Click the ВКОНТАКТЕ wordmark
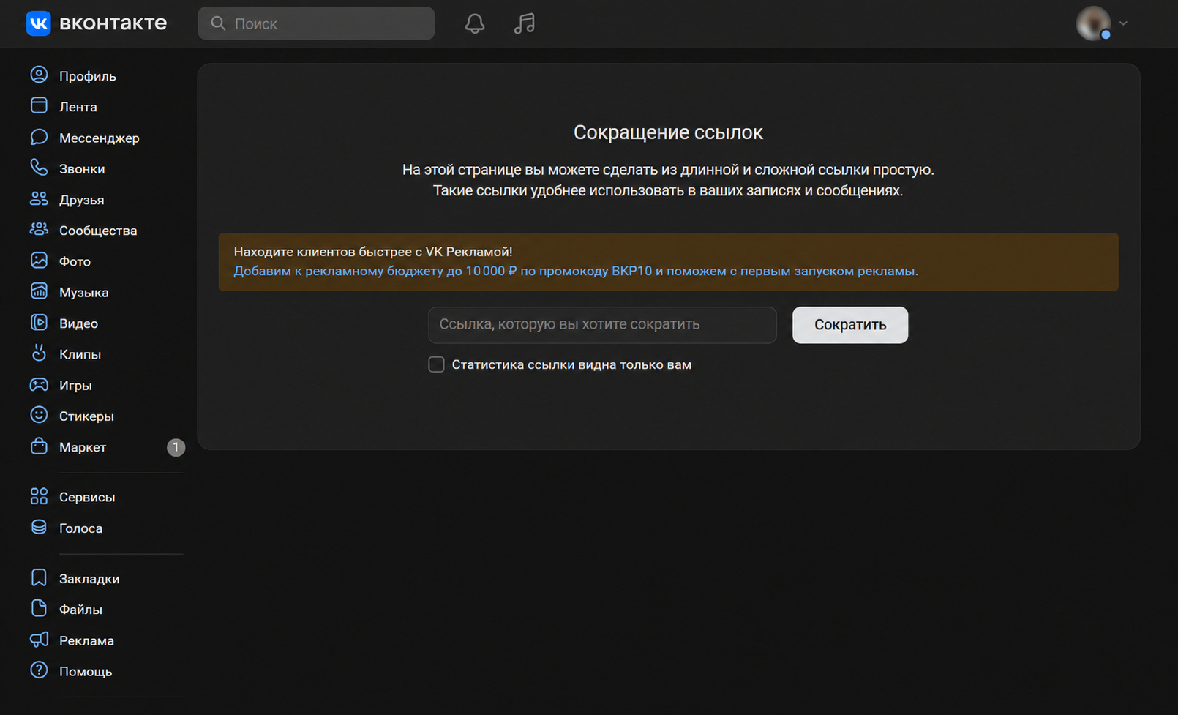Image resolution: width=1178 pixels, height=715 pixels. tap(113, 23)
